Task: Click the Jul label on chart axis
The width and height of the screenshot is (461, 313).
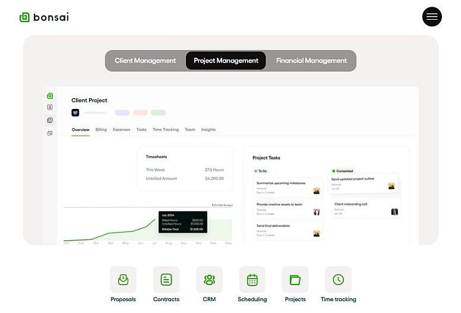Action: click(154, 243)
